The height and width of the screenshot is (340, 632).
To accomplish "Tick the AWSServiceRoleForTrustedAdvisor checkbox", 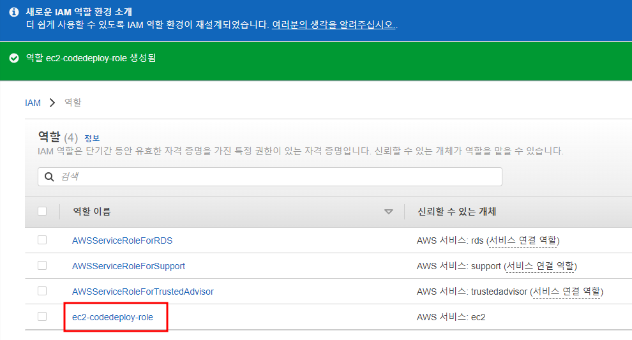I will coord(42,291).
